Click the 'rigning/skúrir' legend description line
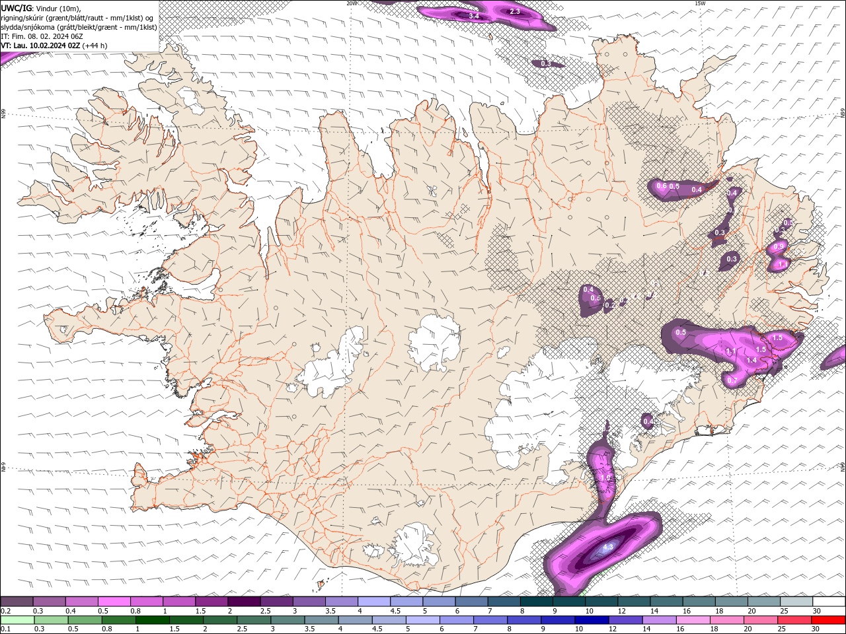The width and height of the screenshot is (846, 634). [77, 18]
